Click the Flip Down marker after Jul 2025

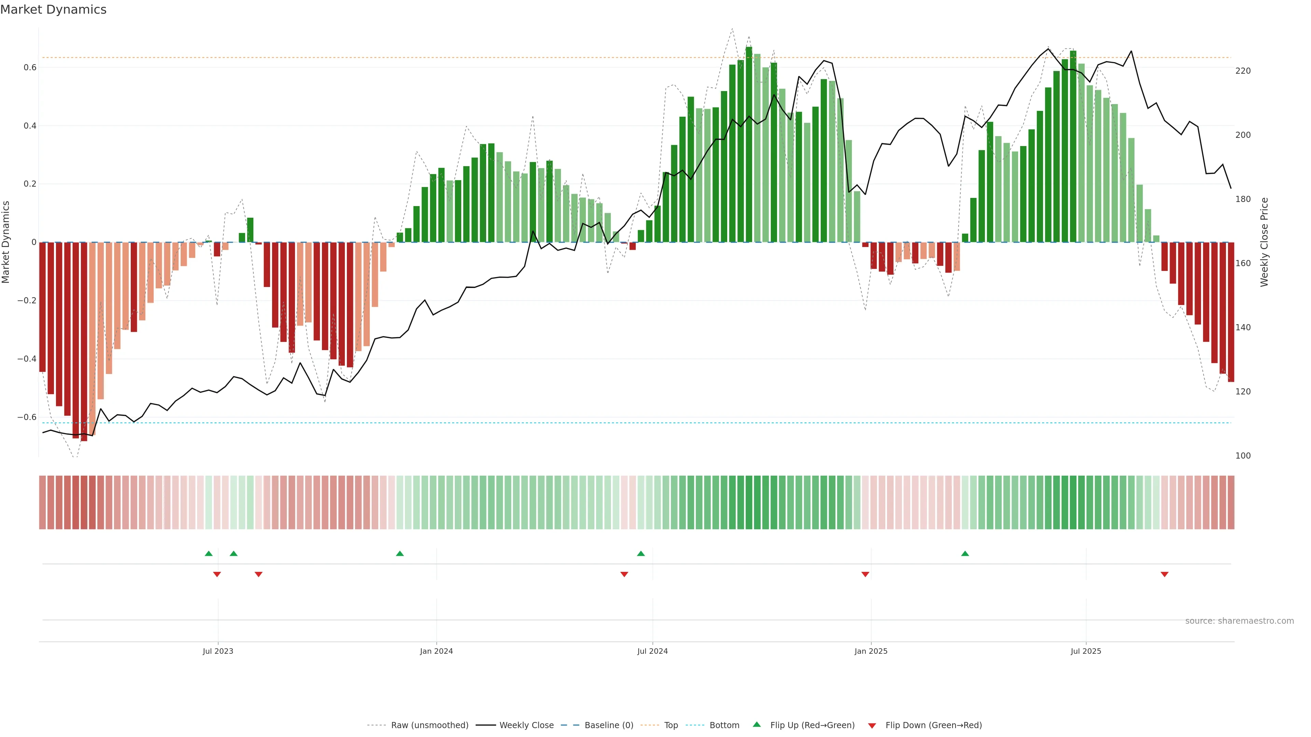[x=1165, y=574]
